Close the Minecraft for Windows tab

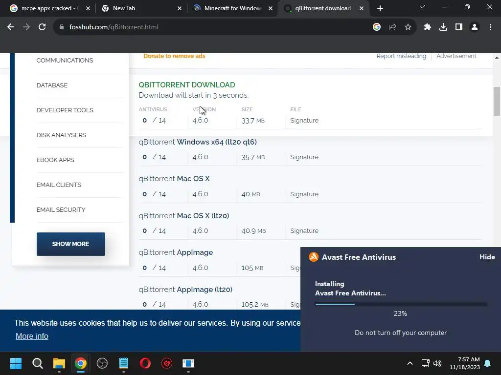pos(271,9)
